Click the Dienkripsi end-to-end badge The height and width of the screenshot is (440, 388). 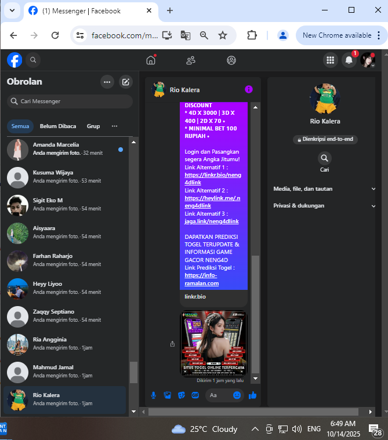point(325,139)
